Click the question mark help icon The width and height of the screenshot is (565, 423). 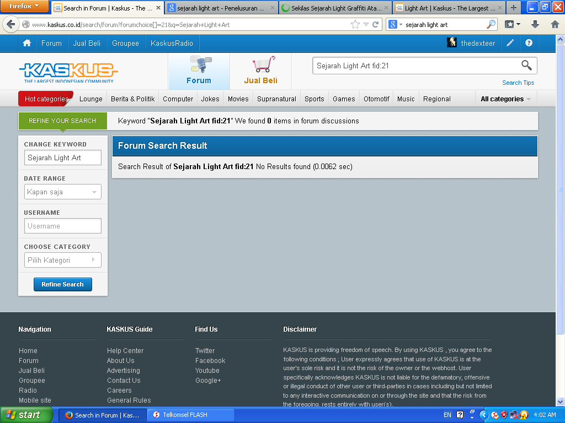click(x=529, y=43)
